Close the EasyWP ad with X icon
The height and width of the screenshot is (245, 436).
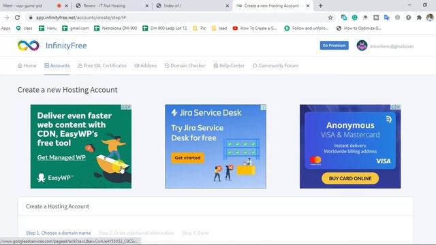click(x=129, y=107)
